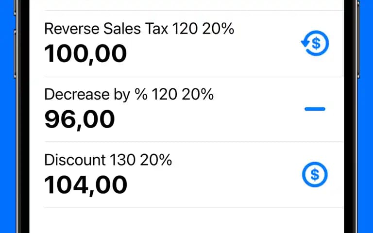Image resolution: width=373 pixels, height=233 pixels.
Task: Click the word 'Discount' in the last entry
Action: (x=75, y=160)
